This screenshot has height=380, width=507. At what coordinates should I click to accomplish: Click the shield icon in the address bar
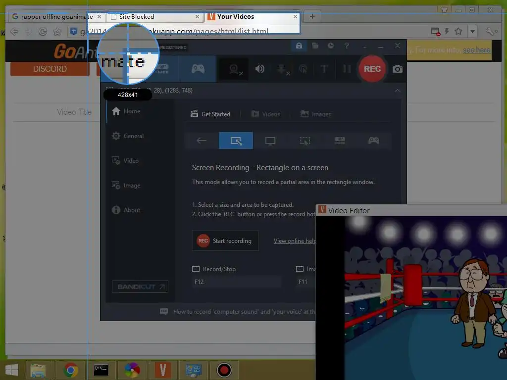(x=74, y=31)
